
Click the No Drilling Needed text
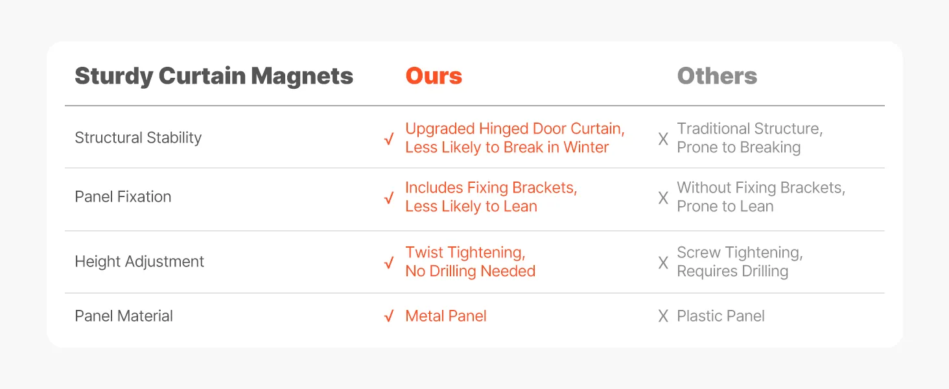coord(470,271)
